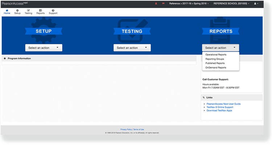Open the administration selector showing Spring 2018
272x145 pixels.
click(x=190, y=4)
